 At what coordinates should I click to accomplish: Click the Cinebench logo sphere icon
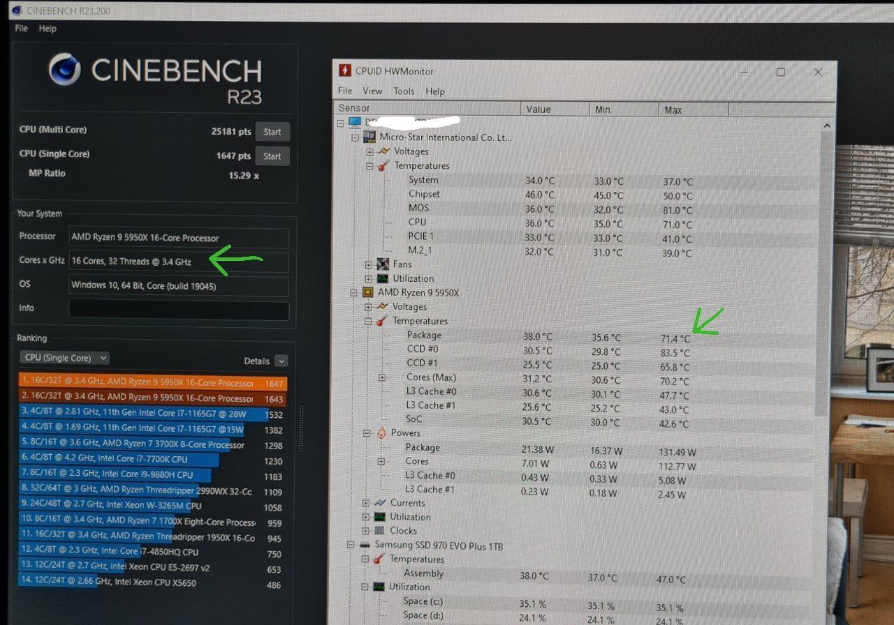pos(65,70)
